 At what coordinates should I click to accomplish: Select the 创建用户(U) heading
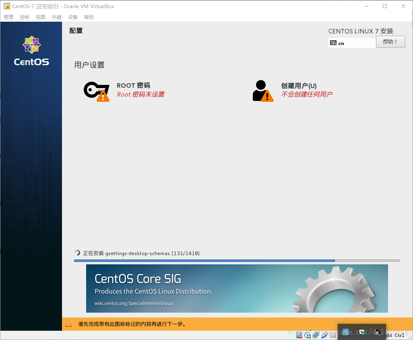(299, 86)
